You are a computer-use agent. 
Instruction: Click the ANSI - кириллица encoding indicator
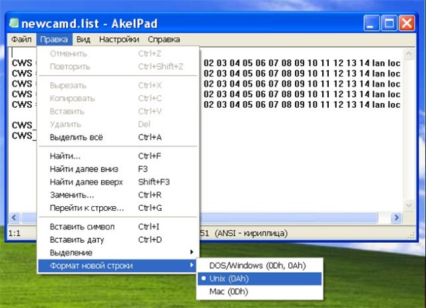pos(251,233)
